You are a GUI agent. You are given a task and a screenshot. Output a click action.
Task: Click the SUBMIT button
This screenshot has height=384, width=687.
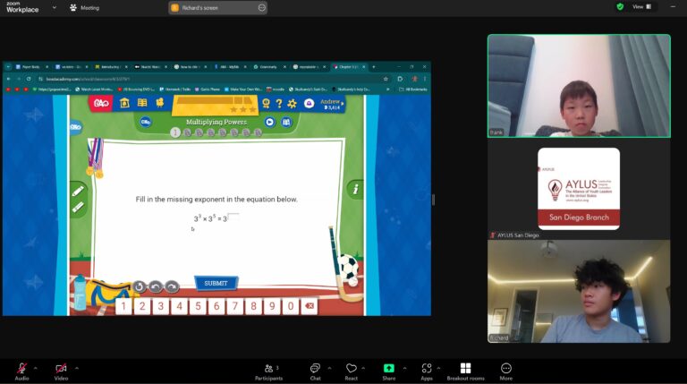(216, 283)
